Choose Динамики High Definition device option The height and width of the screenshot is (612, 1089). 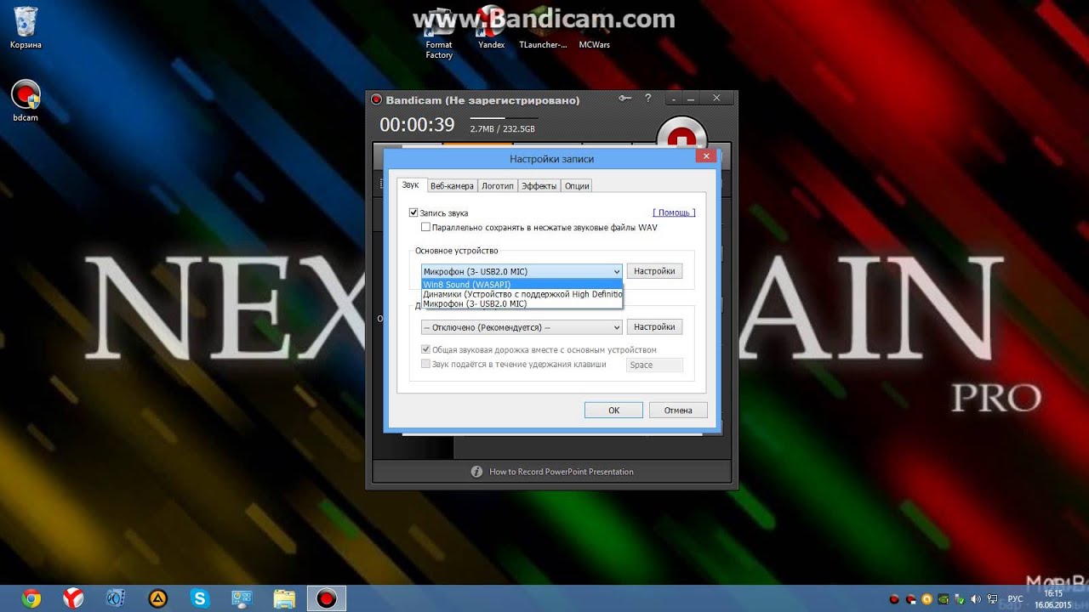[x=522, y=294]
